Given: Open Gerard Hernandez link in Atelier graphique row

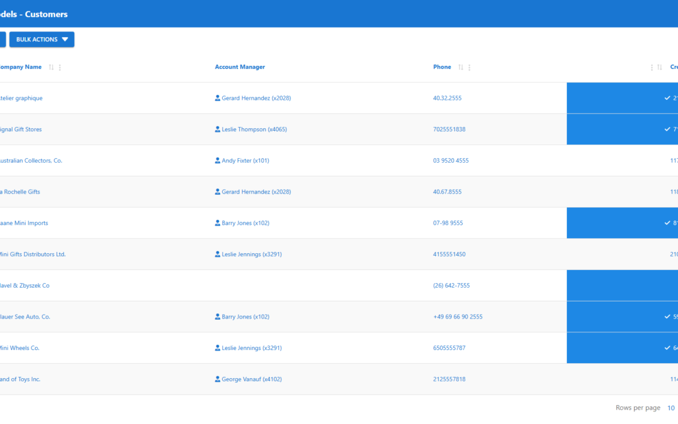Looking at the screenshot, I should (x=256, y=98).
